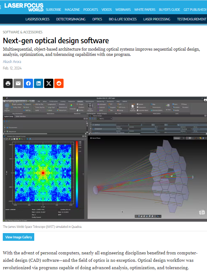Navigate to White Papers
Viewport: 207px width, 276px height.
145,10
